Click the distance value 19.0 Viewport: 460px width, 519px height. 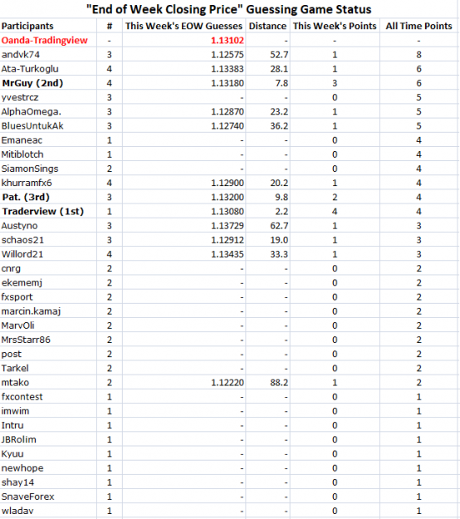[279, 240]
